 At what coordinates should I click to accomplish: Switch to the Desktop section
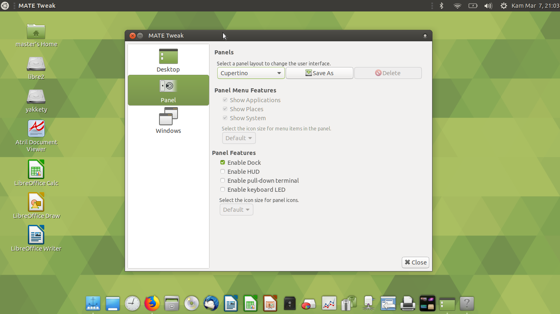click(168, 59)
